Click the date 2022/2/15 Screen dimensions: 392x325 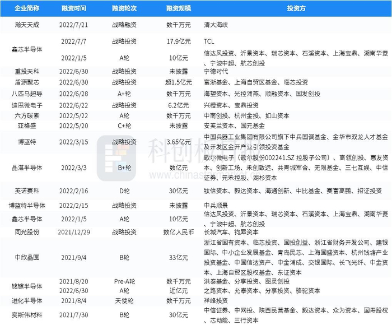coord(74,206)
